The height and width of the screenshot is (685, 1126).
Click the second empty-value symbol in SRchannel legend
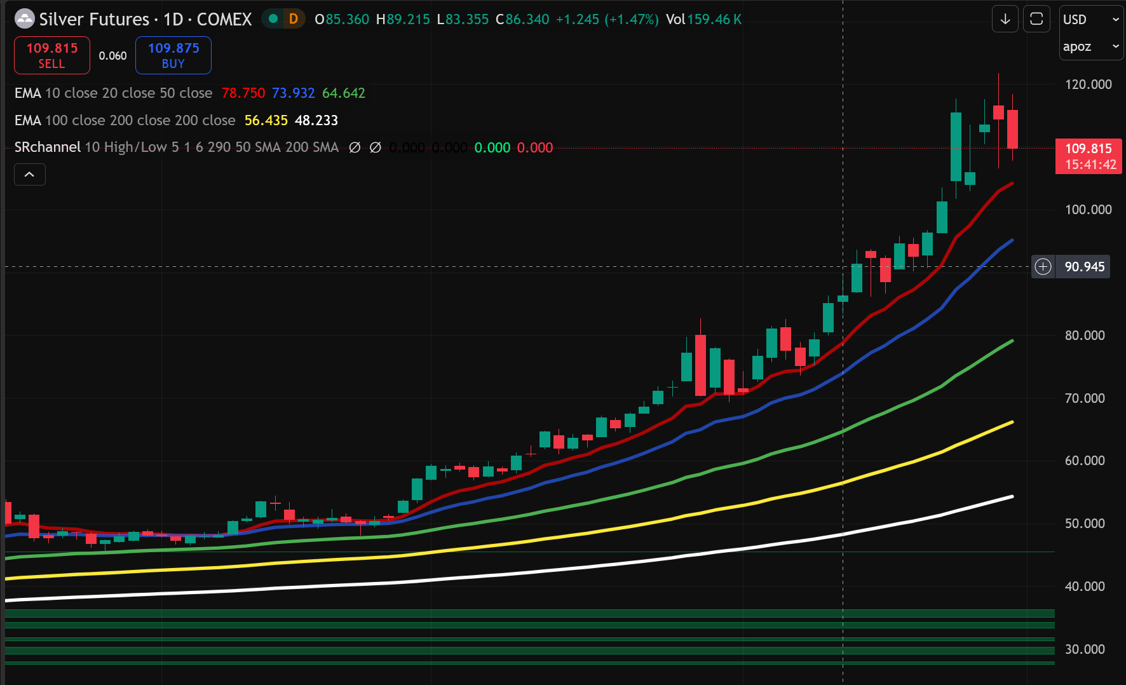[376, 147]
